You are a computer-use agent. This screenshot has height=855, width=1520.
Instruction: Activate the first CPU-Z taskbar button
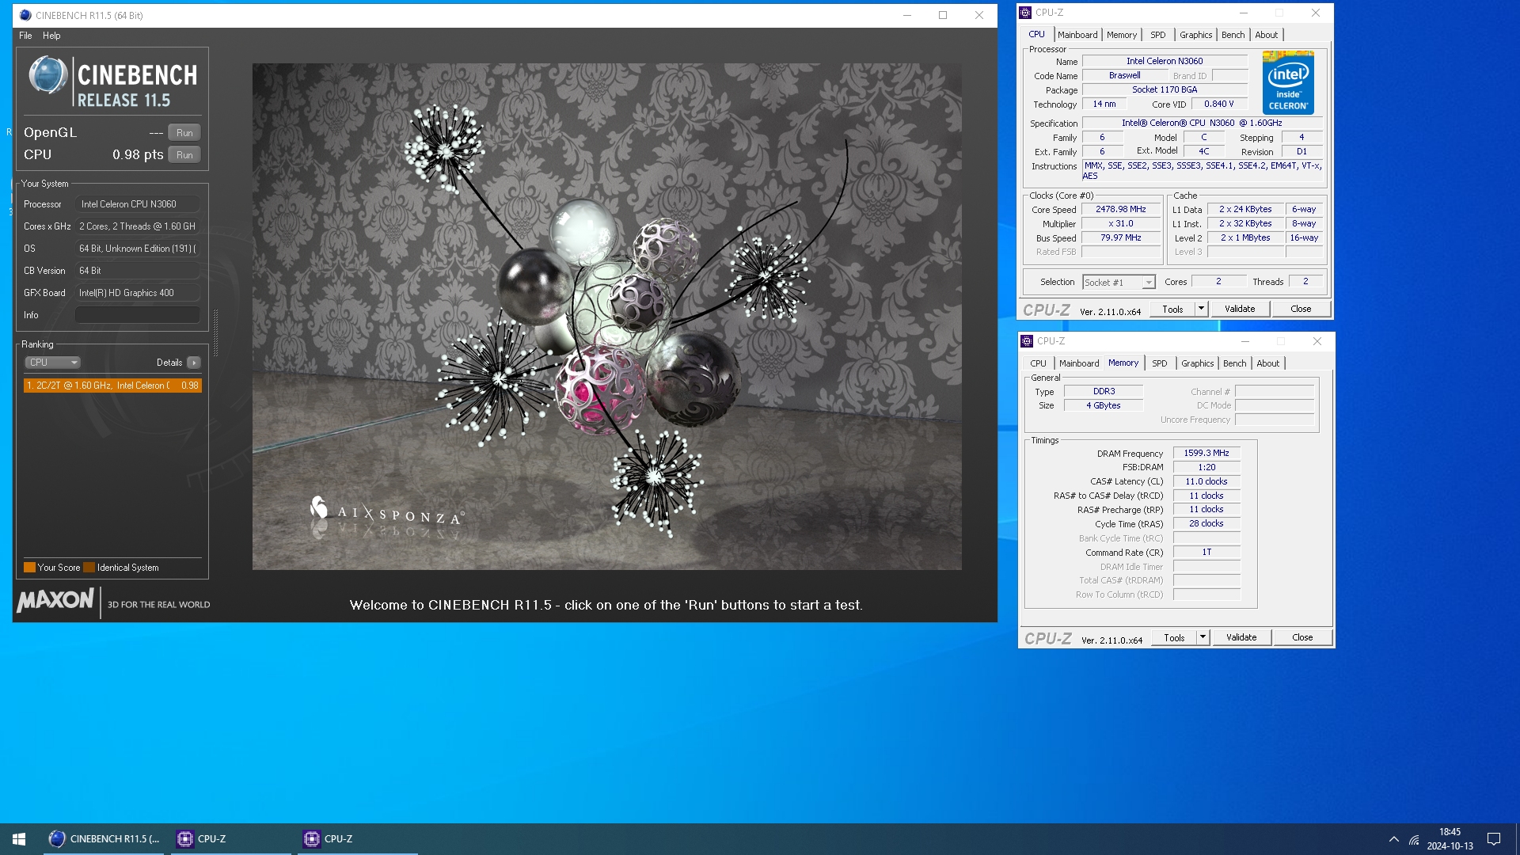[x=231, y=839]
